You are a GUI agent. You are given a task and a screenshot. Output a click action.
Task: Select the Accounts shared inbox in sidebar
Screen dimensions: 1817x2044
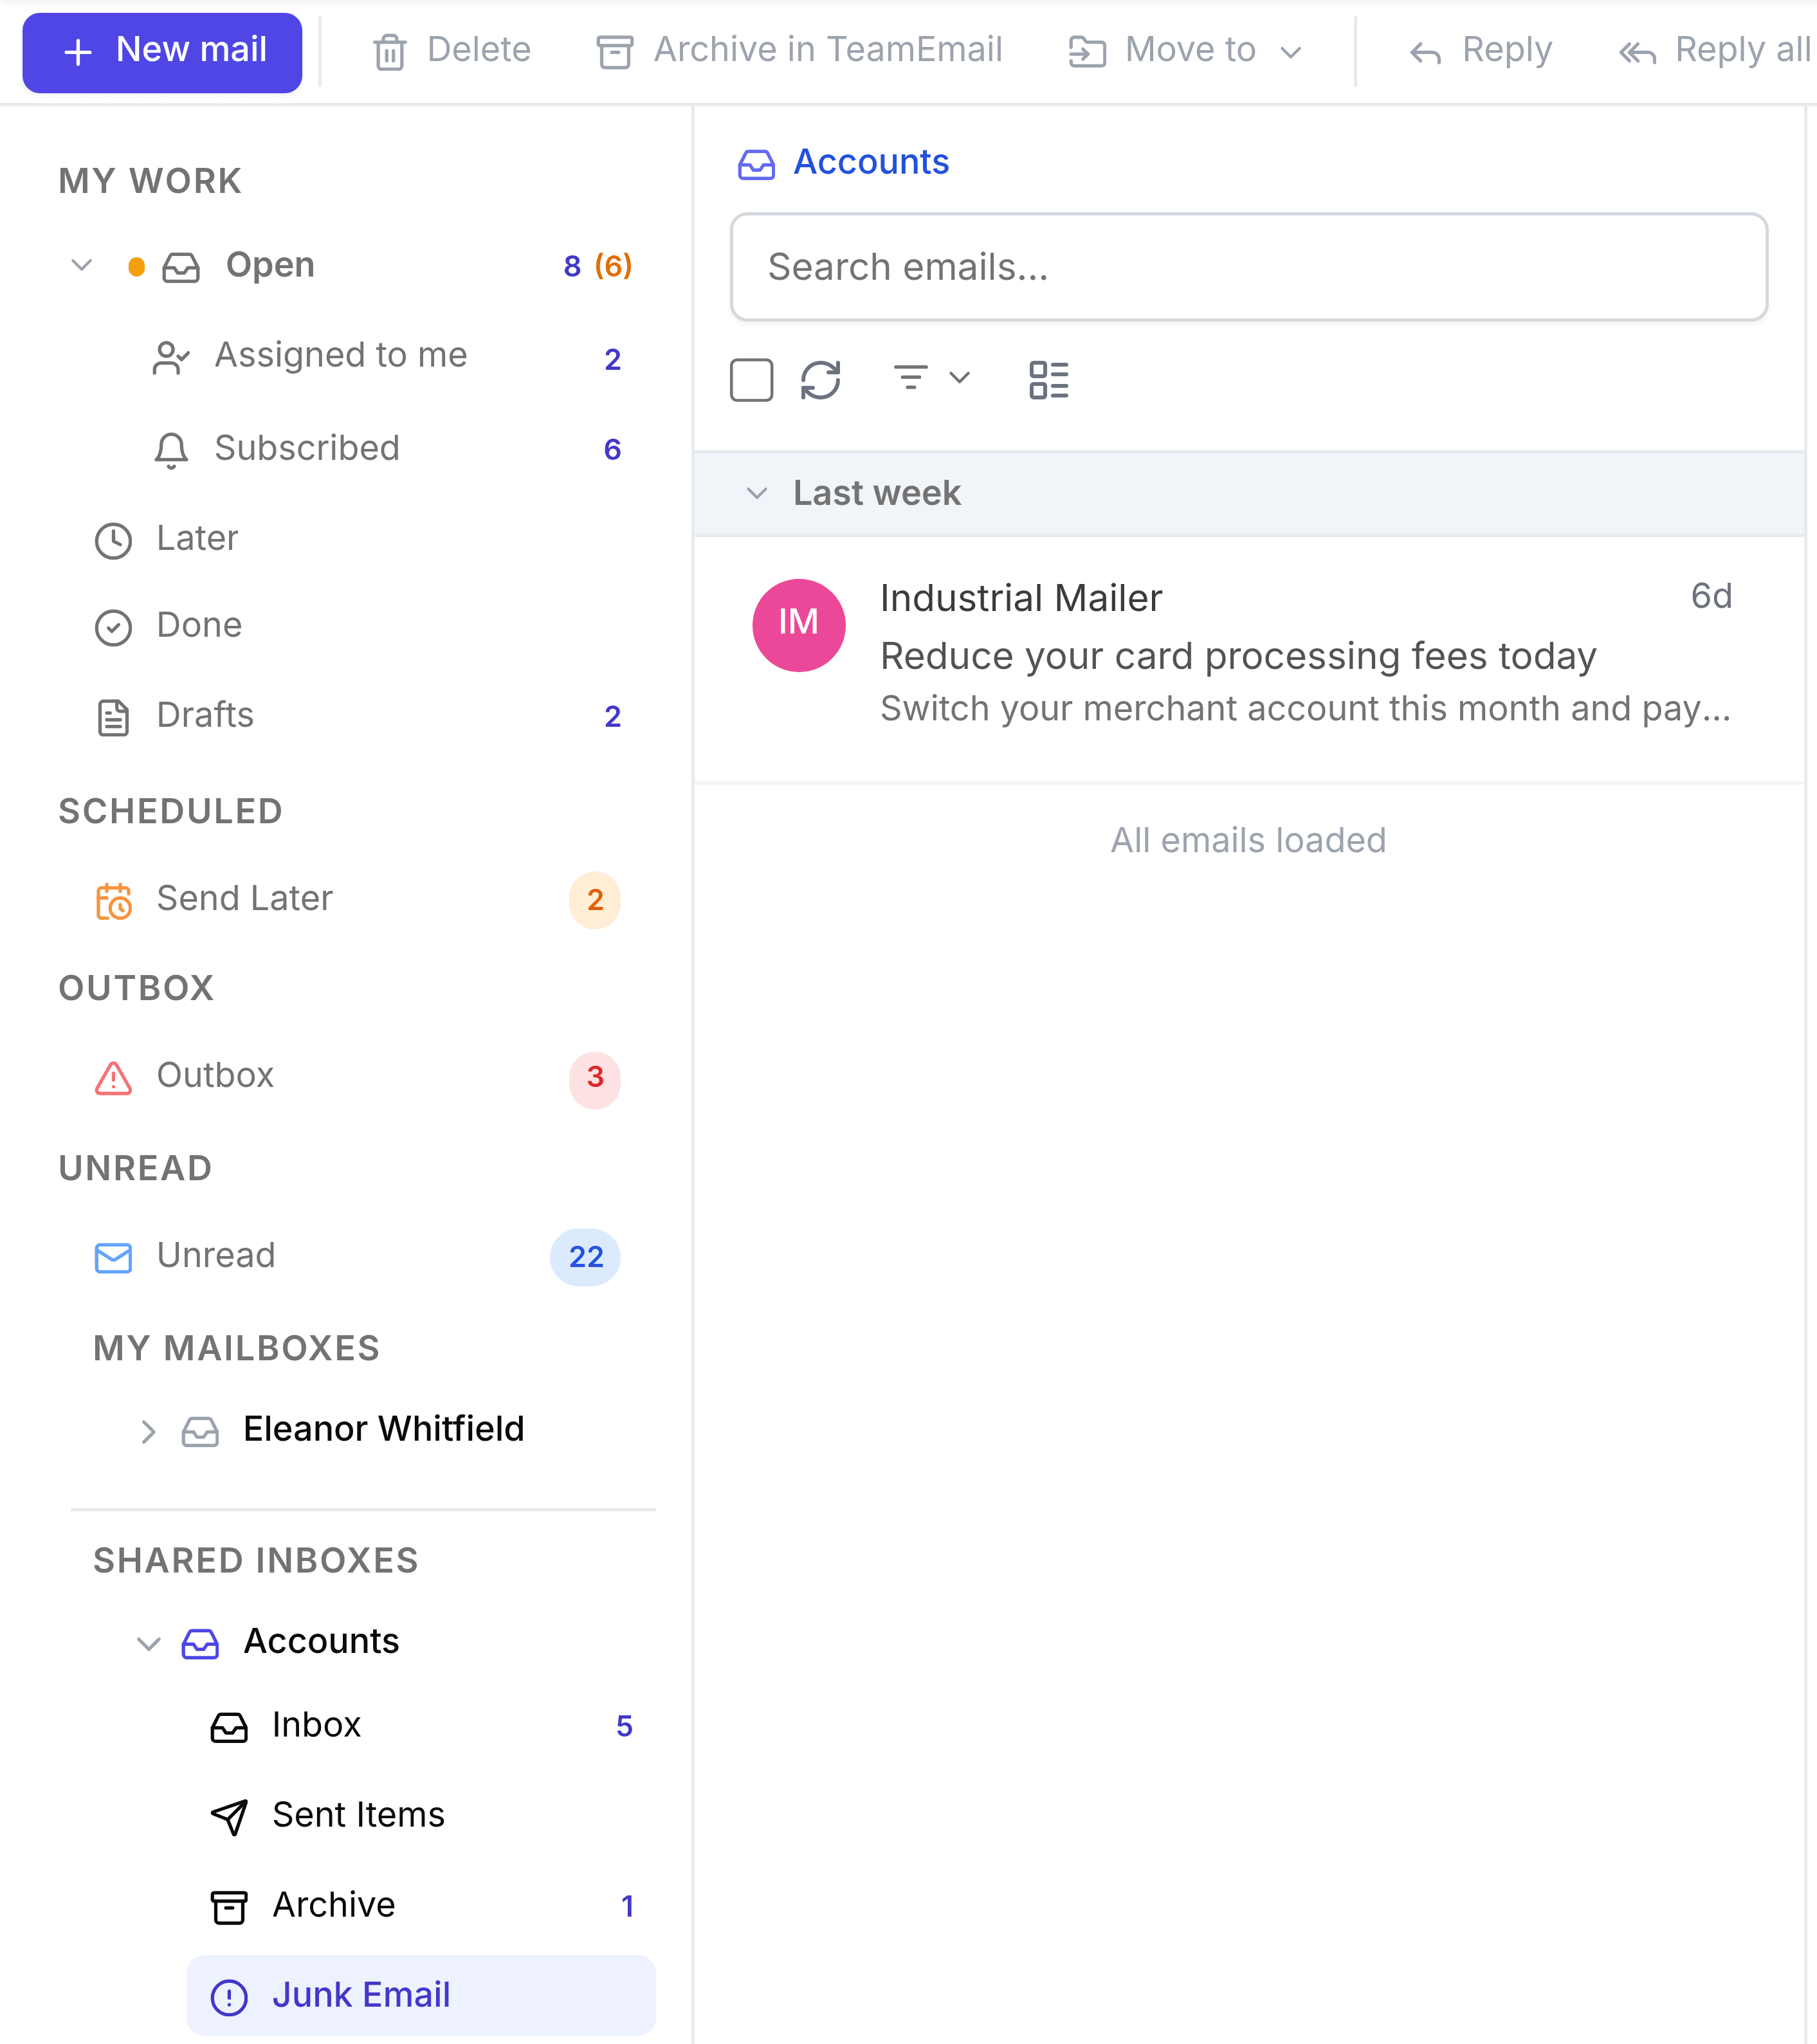click(x=321, y=1641)
